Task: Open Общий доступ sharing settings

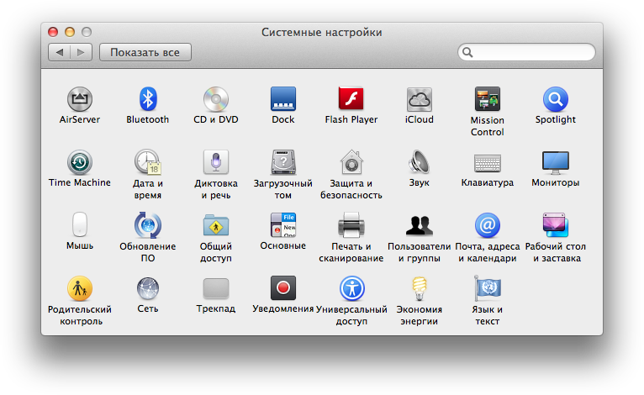Action: point(215,225)
